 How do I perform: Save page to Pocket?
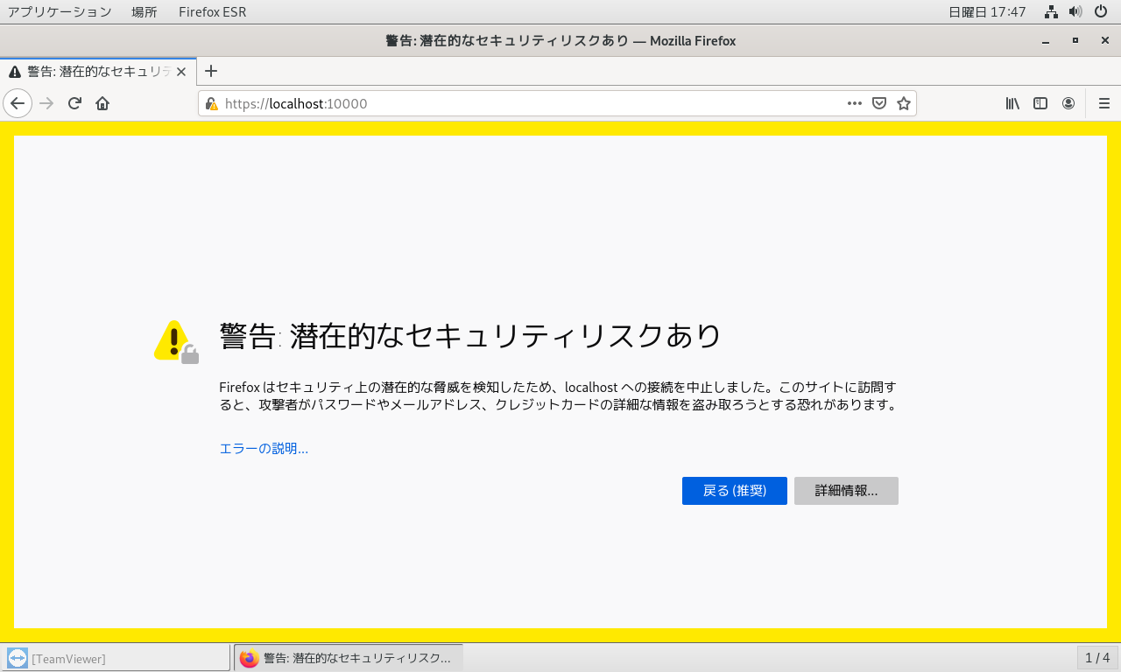click(x=879, y=103)
